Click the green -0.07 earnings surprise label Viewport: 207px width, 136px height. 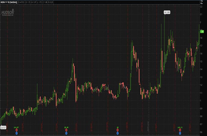16,128
